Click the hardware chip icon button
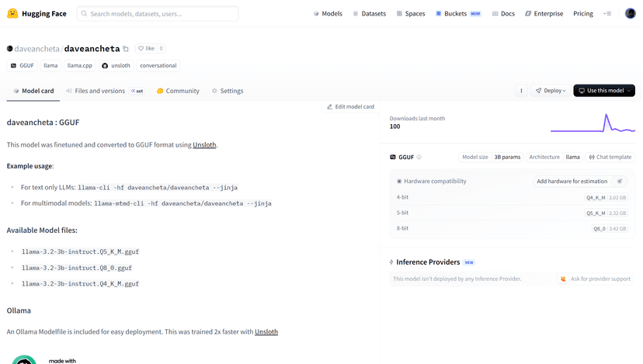 (x=620, y=181)
